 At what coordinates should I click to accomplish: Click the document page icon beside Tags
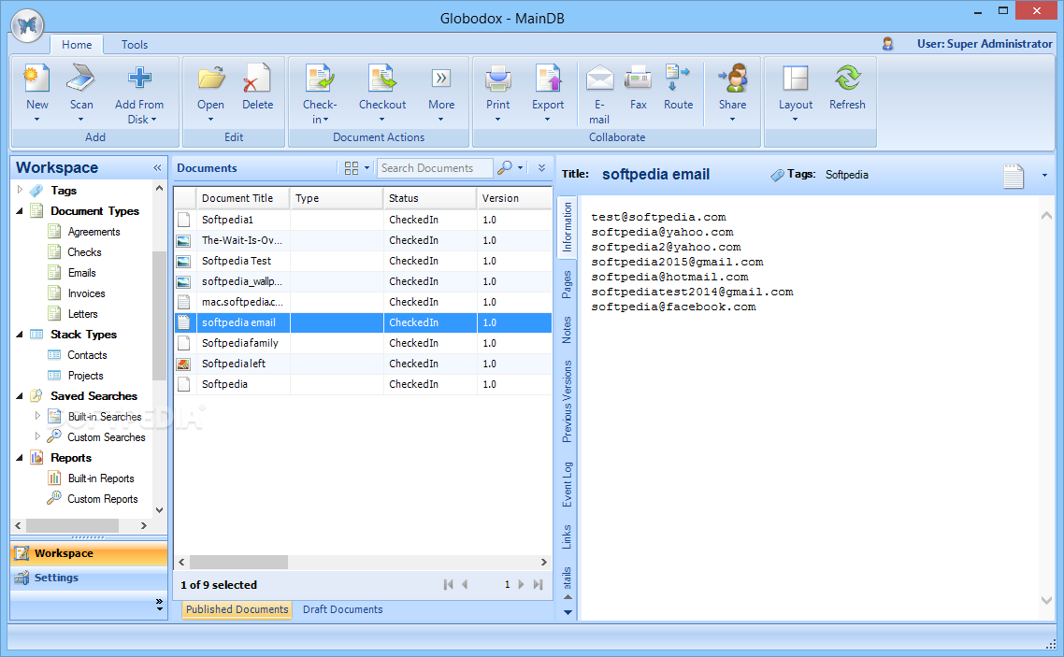pyautogui.click(x=1014, y=176)
